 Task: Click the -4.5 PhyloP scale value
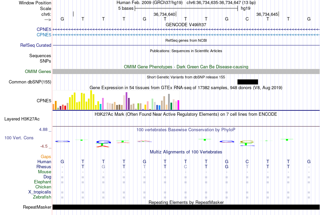click(44, 146)
